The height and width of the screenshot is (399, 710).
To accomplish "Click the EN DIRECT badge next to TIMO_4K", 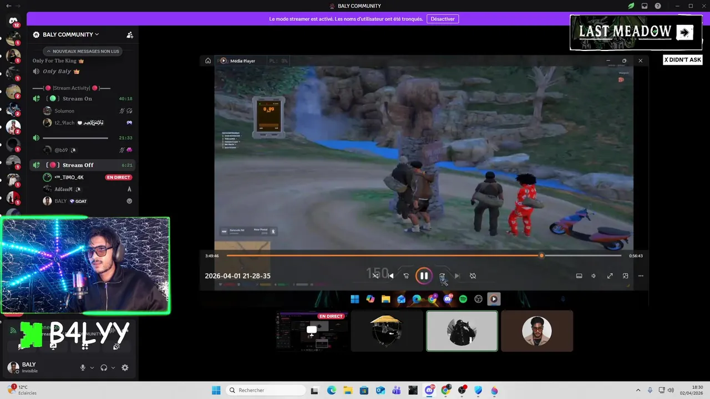I will pos(118,177).
